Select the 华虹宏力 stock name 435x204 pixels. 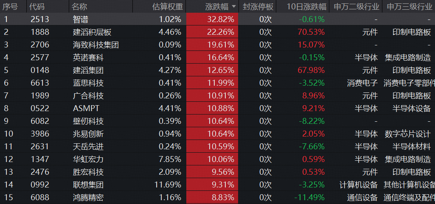[x=88, y=159]
